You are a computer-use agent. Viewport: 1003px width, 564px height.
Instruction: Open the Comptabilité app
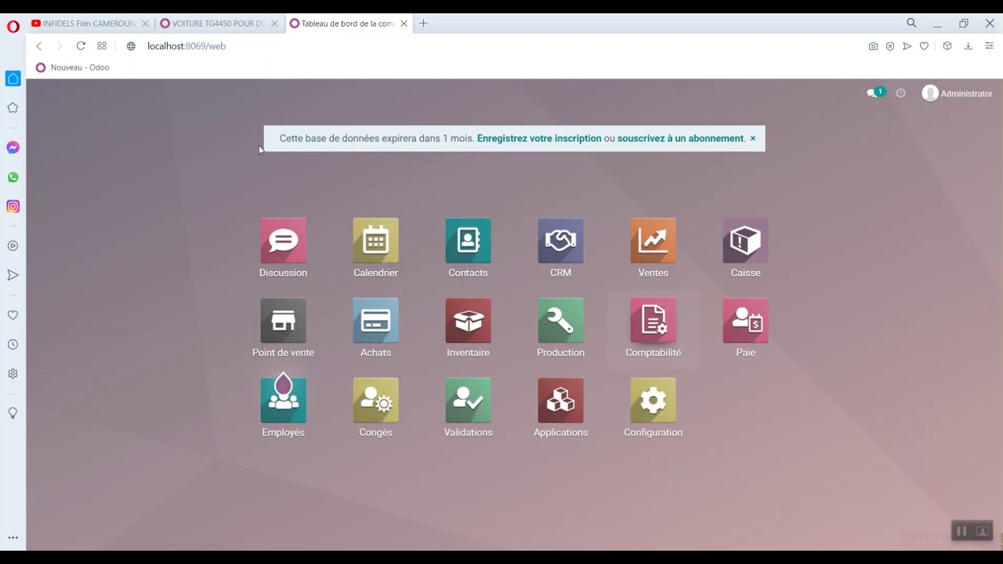[653, 321]
